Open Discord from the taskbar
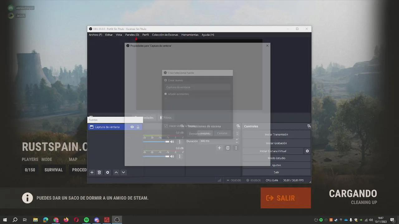The width and height of the screenshot is (399, 224). click(x=97, y=220)
